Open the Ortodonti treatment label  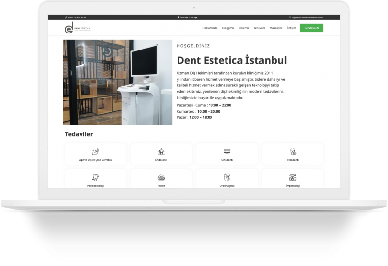[x=227, y=160]
